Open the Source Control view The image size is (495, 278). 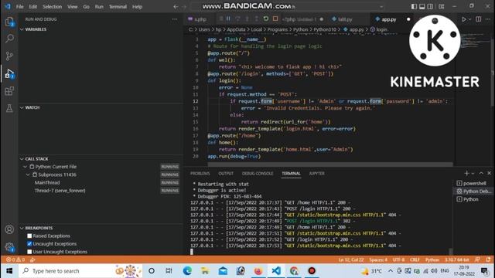[9, 56]
